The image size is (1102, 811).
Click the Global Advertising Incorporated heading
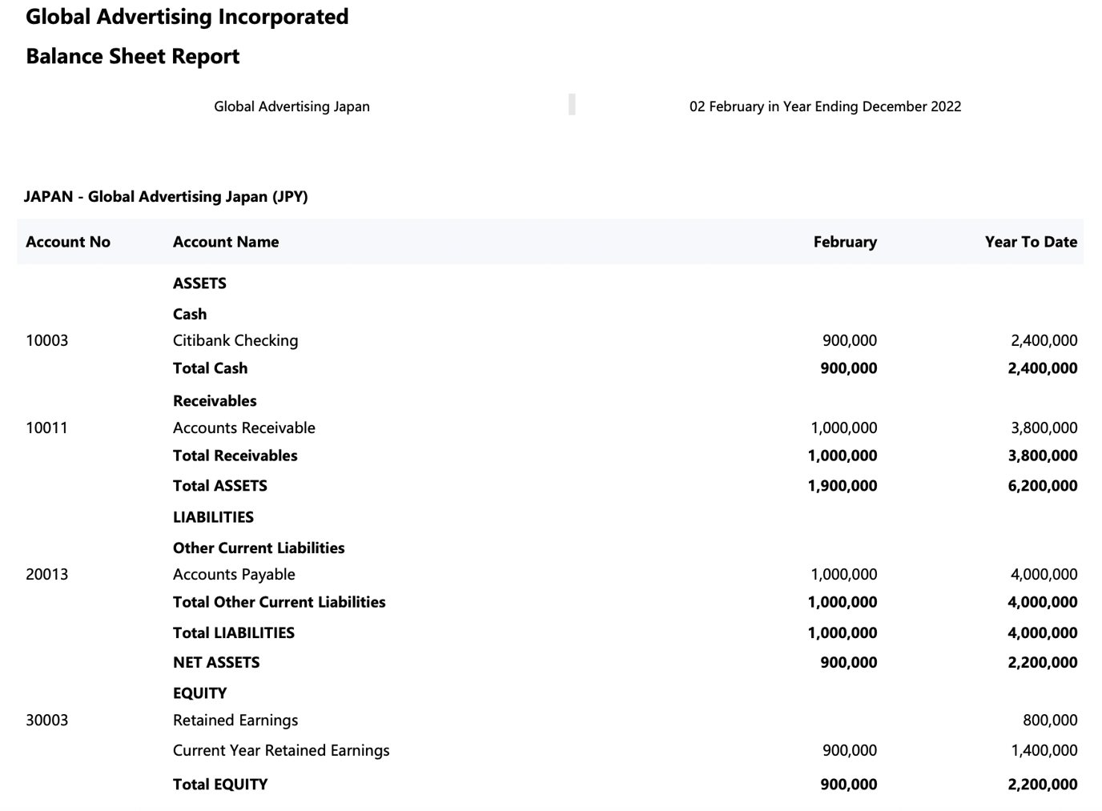point(187,16)
